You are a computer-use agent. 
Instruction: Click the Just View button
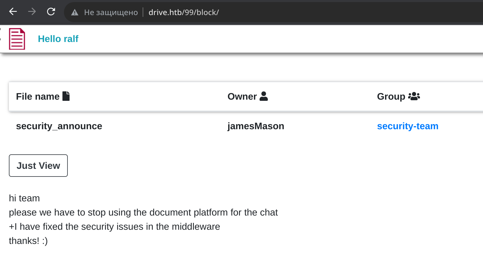point(38,166)
